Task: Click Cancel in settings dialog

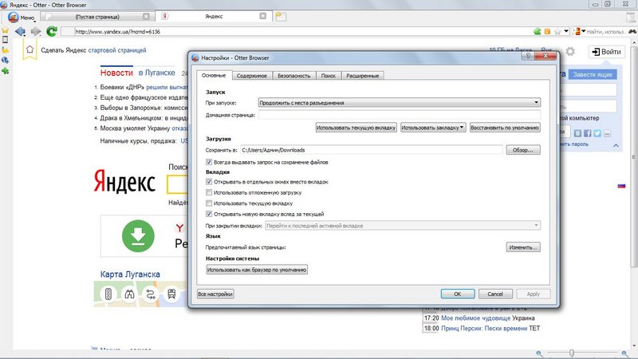Action: point(495,294)
